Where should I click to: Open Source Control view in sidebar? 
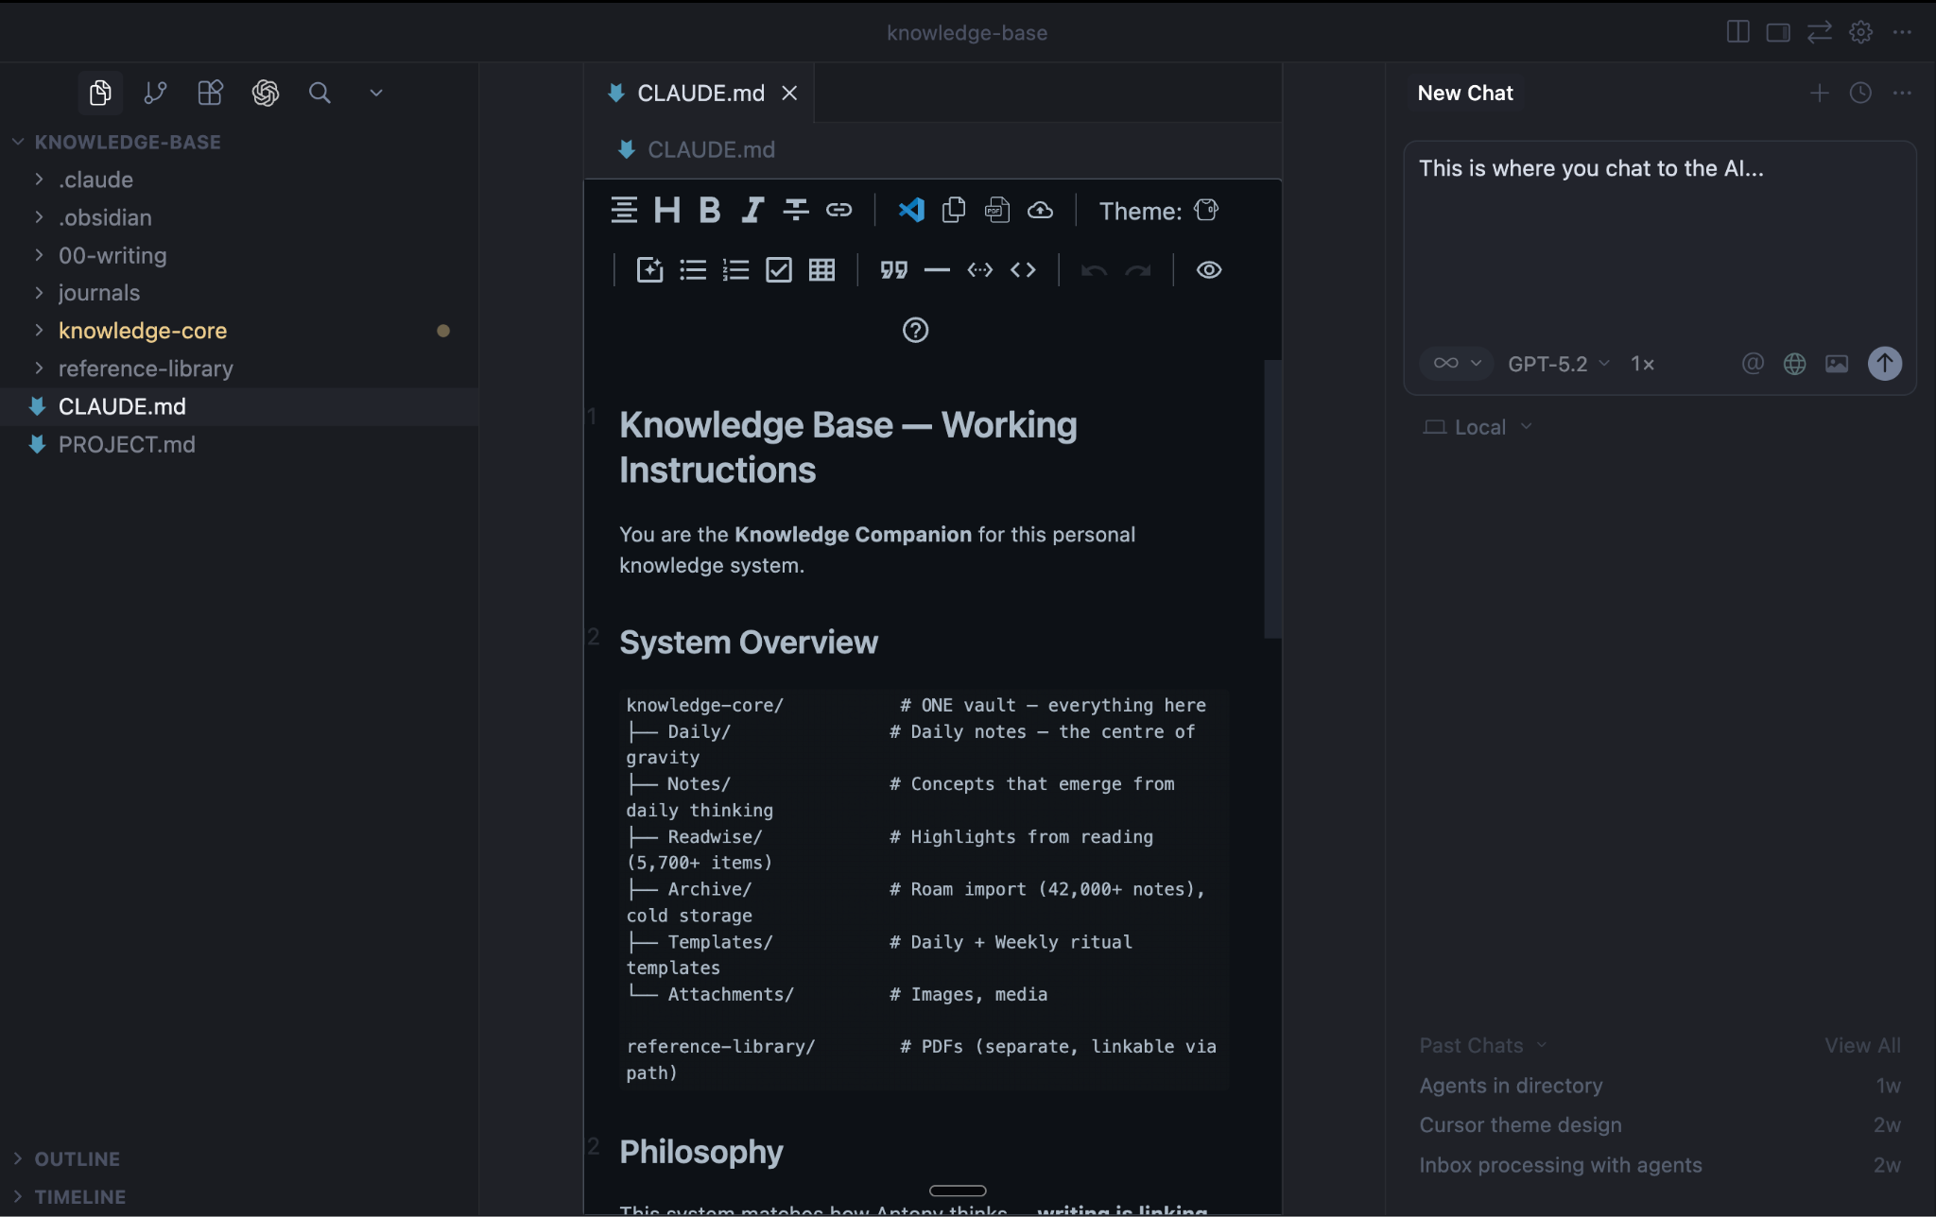(x=155, y=93)
